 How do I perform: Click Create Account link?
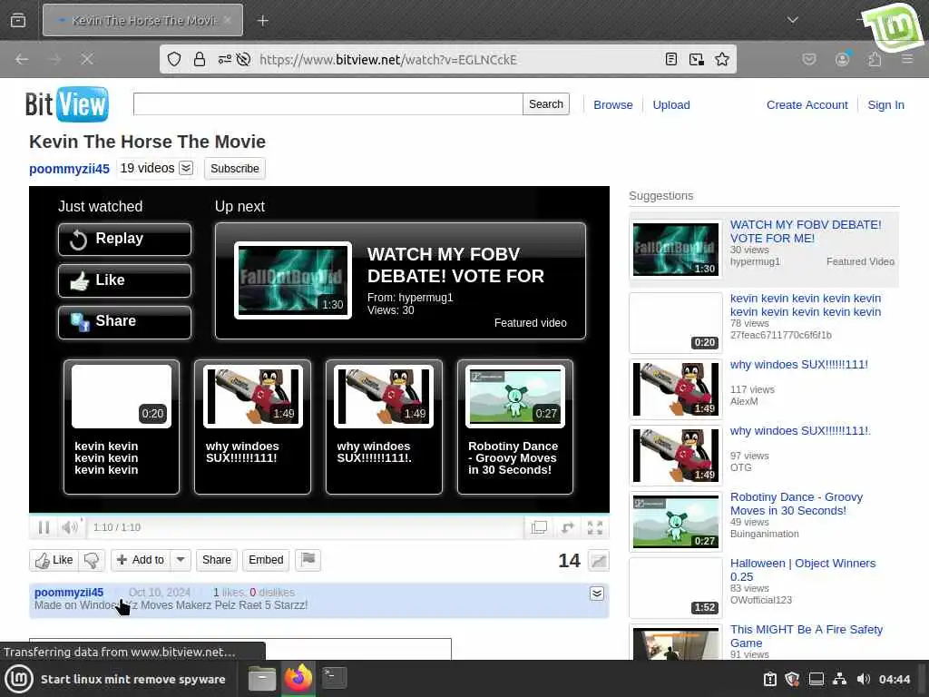(807, 105)
